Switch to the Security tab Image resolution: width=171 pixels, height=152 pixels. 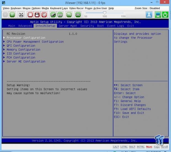pyautogui.click(x=87, y=26)
